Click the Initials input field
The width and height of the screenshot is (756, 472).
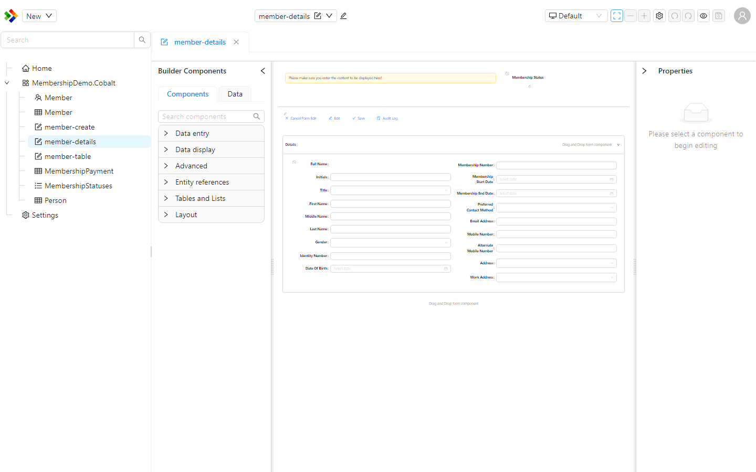pos(390,177)
